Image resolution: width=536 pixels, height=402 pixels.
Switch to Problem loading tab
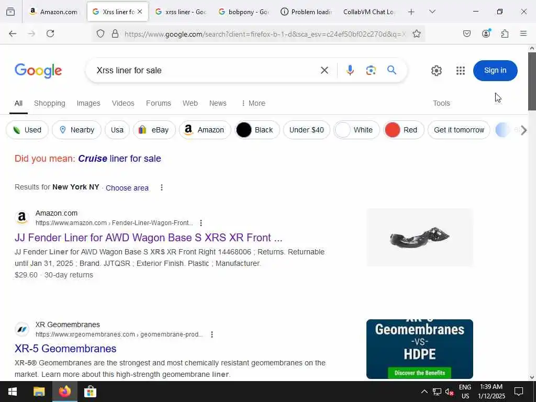coord(306,12)
